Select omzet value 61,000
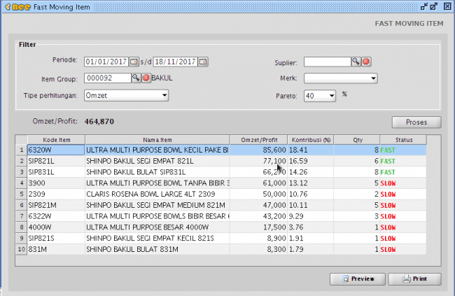 click(258, 183)
